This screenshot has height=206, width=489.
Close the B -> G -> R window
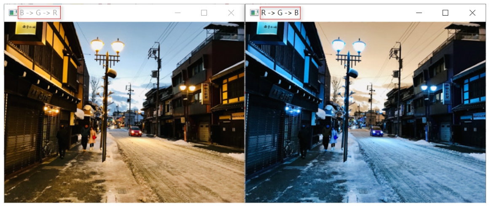pyautogui.click(x=231, y=13)
